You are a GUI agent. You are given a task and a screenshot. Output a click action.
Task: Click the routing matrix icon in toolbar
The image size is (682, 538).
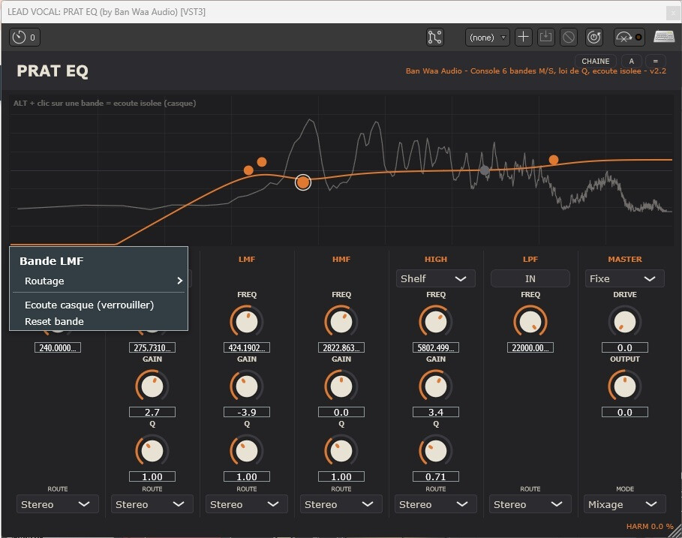[x=434, y=38]
